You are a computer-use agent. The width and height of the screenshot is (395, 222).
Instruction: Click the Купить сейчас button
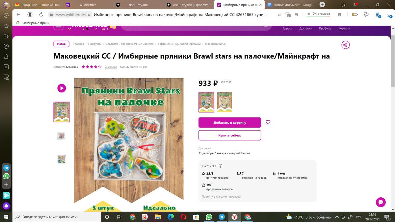pos(230,135)
